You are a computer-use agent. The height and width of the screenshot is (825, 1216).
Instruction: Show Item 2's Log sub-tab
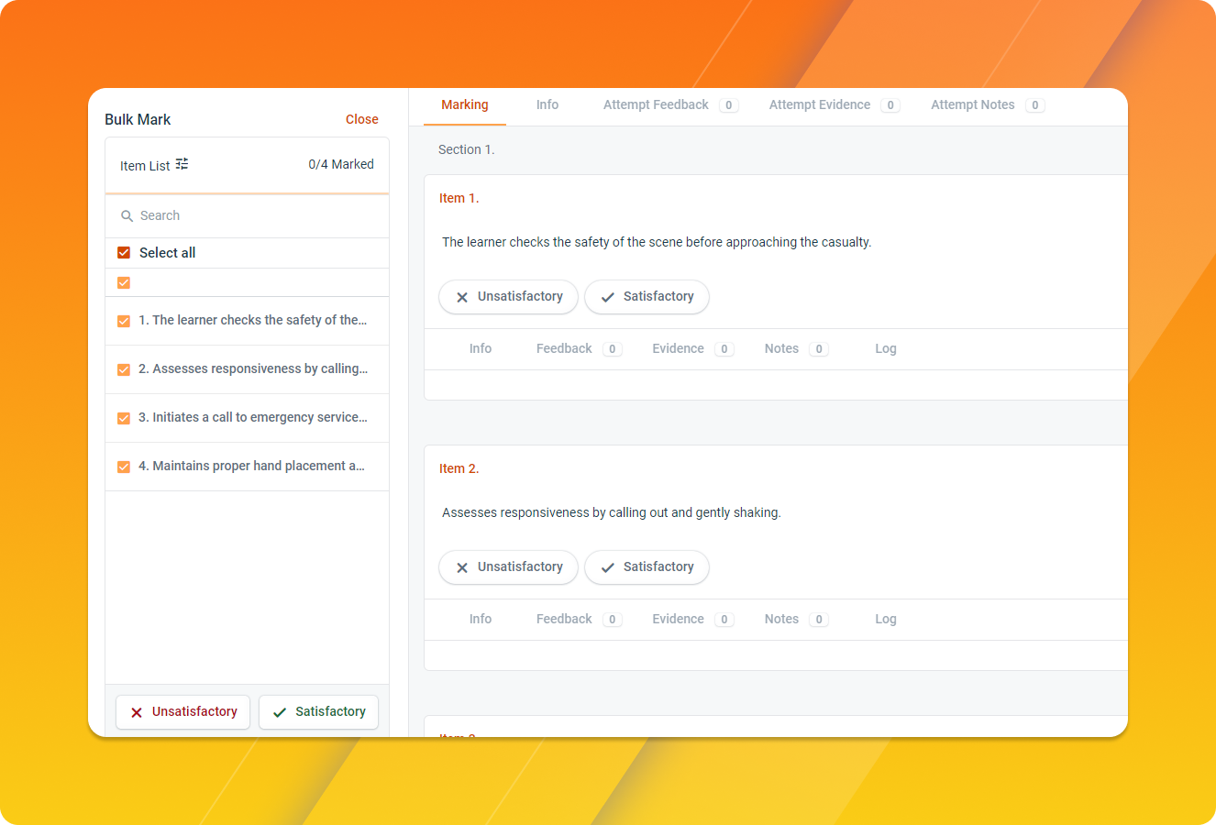point(886,620)
